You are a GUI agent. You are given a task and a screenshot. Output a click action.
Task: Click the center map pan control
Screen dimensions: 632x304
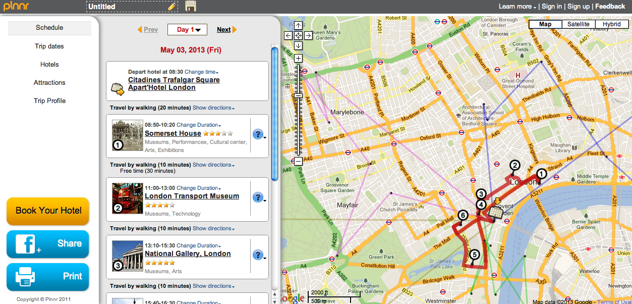click(x=298, y=35)
